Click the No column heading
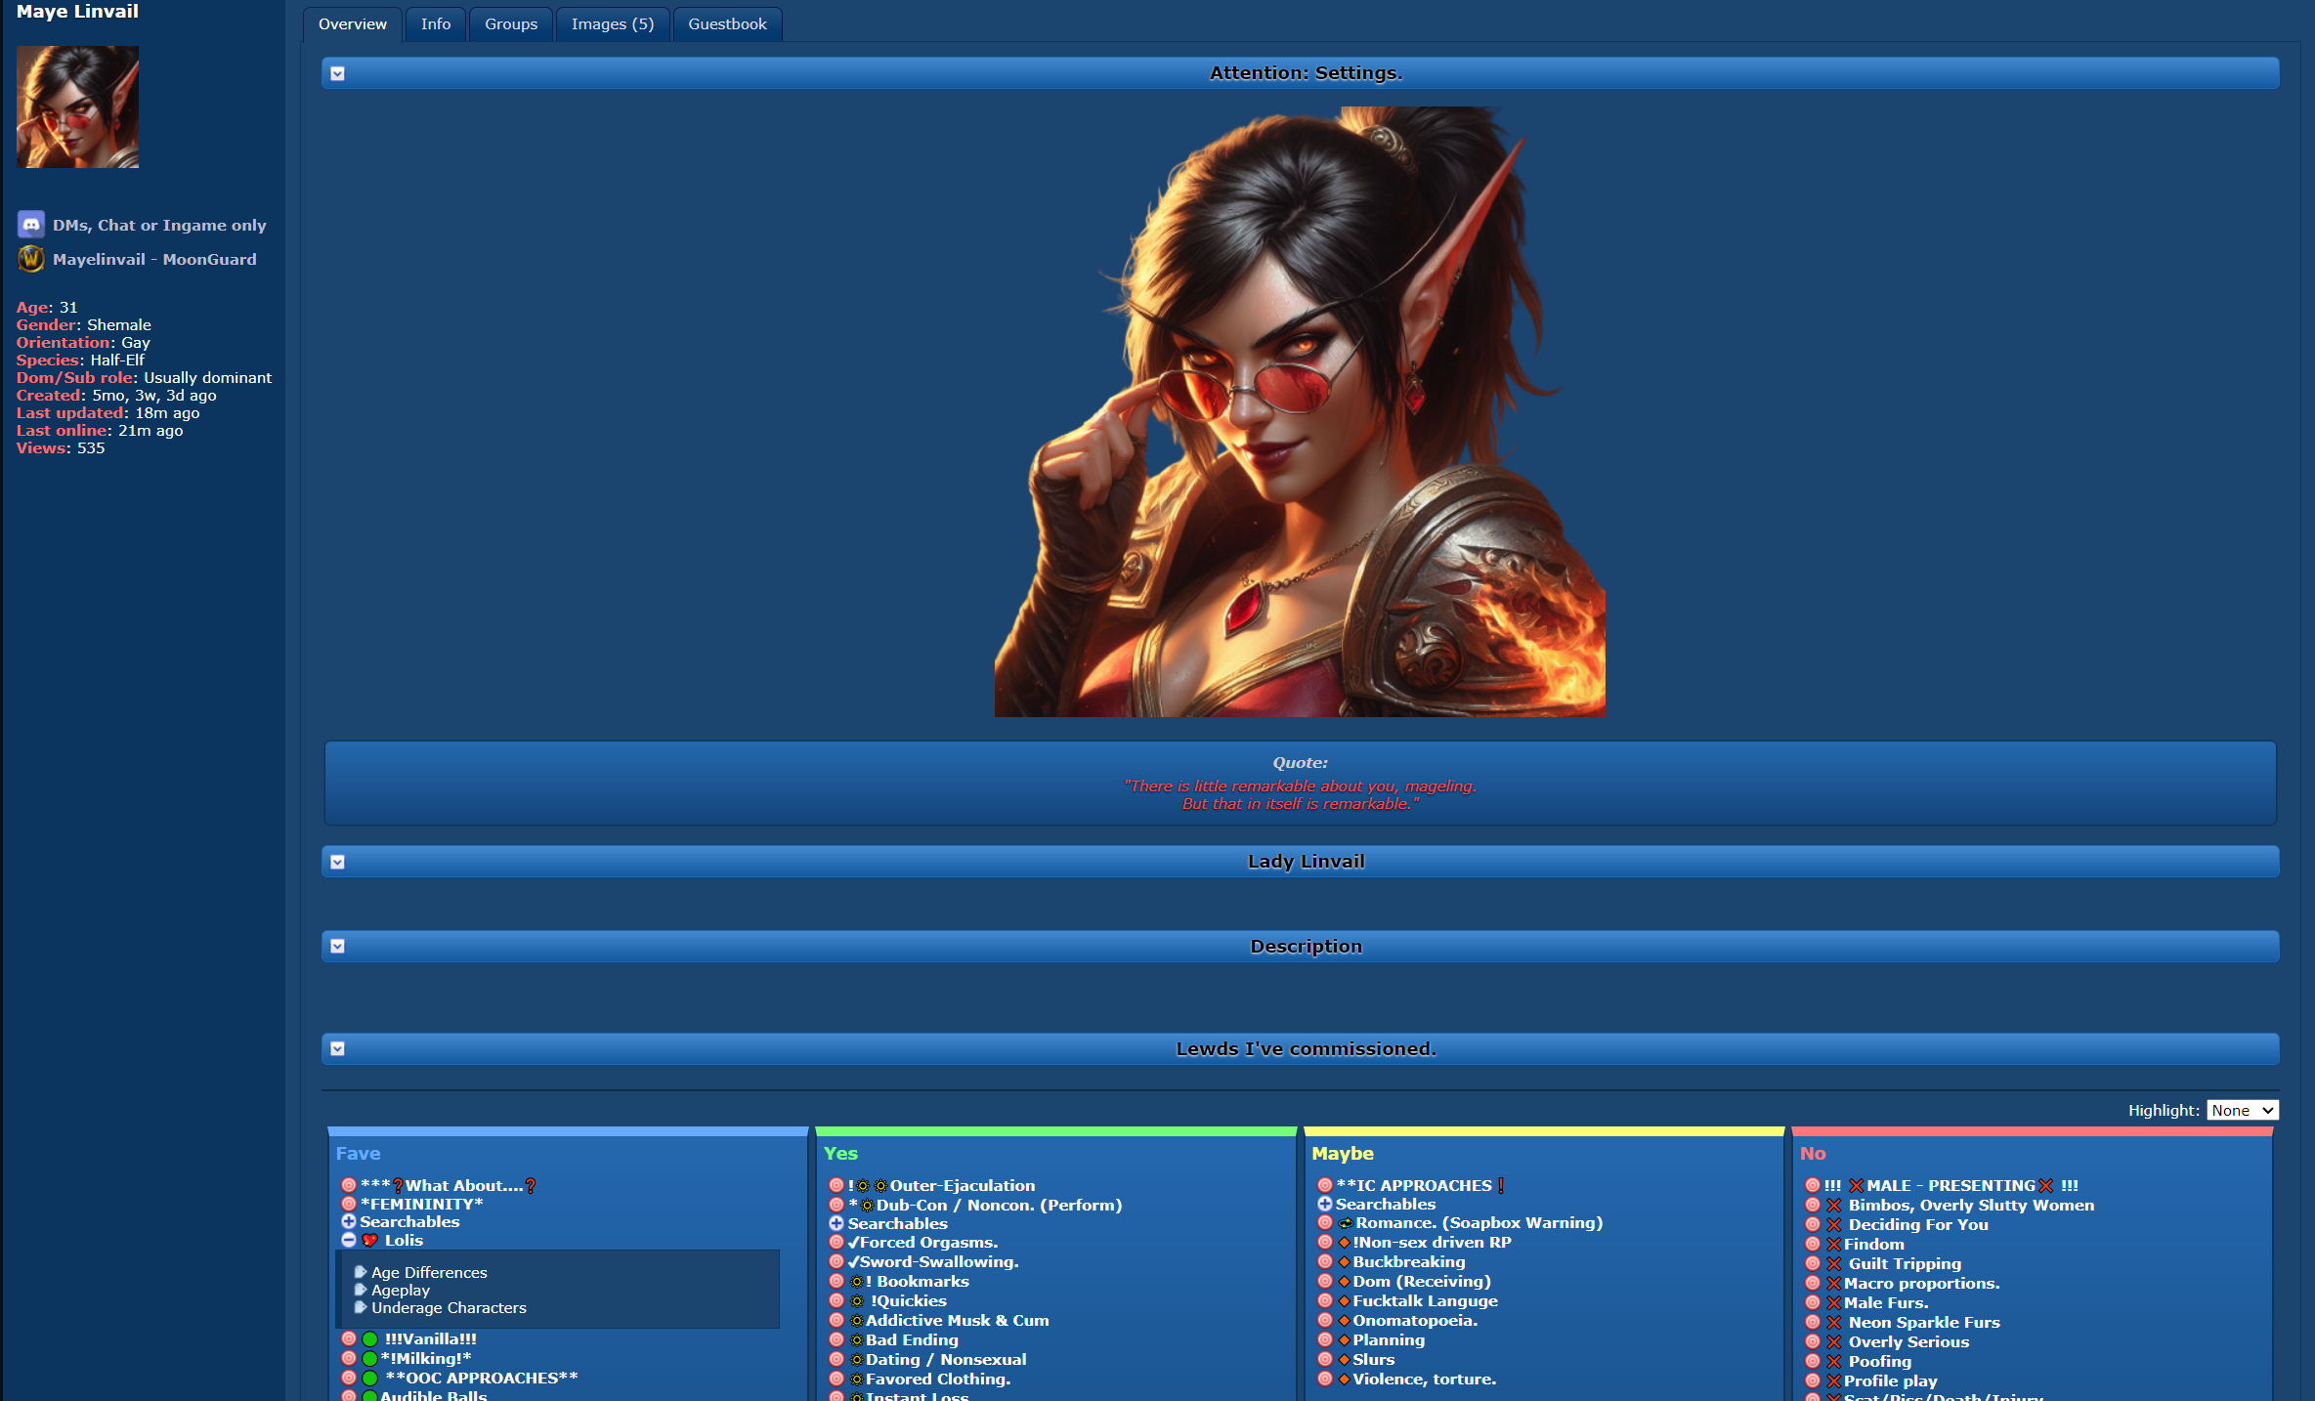Screen dimensions: 2315x1401 click(x=1813, y=1154)
